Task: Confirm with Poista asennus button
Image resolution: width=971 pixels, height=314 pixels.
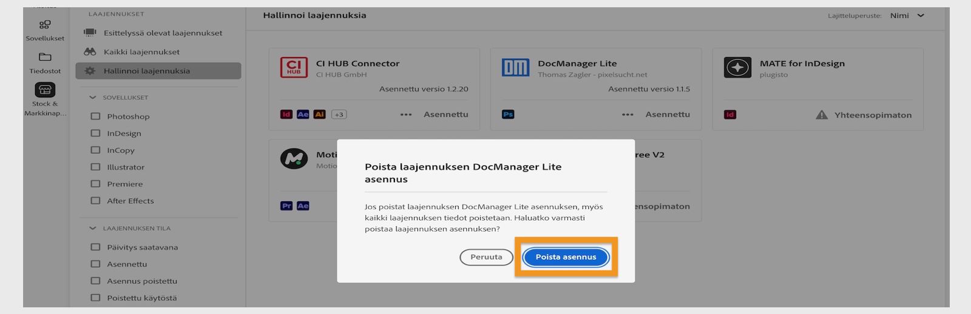Action: point(566,257)
